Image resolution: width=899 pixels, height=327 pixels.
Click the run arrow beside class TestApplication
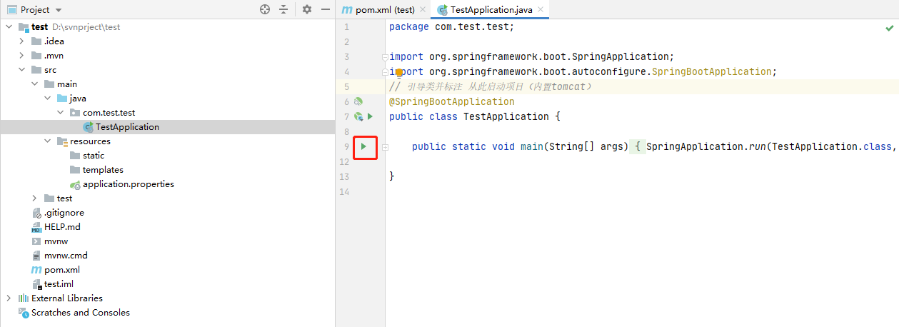point(370,116)
